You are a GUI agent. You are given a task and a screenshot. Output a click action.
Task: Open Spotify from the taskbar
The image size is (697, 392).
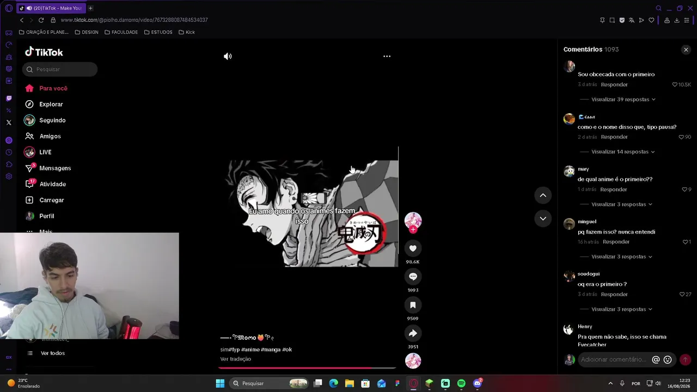tap(461, 383)
